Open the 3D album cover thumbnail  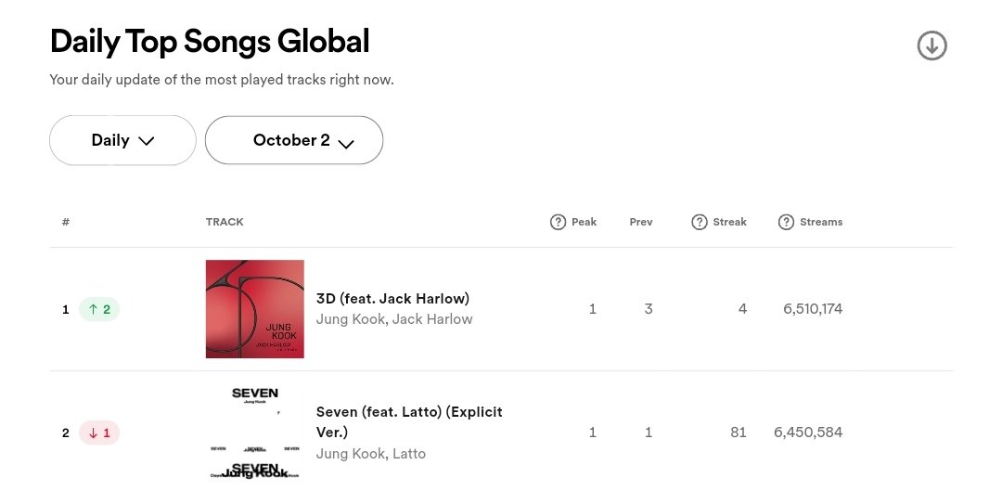pyautogui.click(x=255, y=309)
